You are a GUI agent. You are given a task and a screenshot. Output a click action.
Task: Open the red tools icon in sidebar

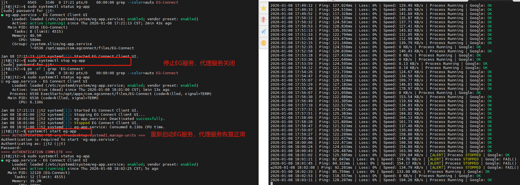point(263,20)
